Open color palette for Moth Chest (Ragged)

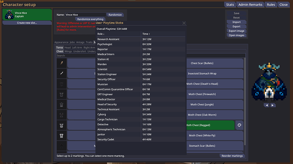coord(239,125)
